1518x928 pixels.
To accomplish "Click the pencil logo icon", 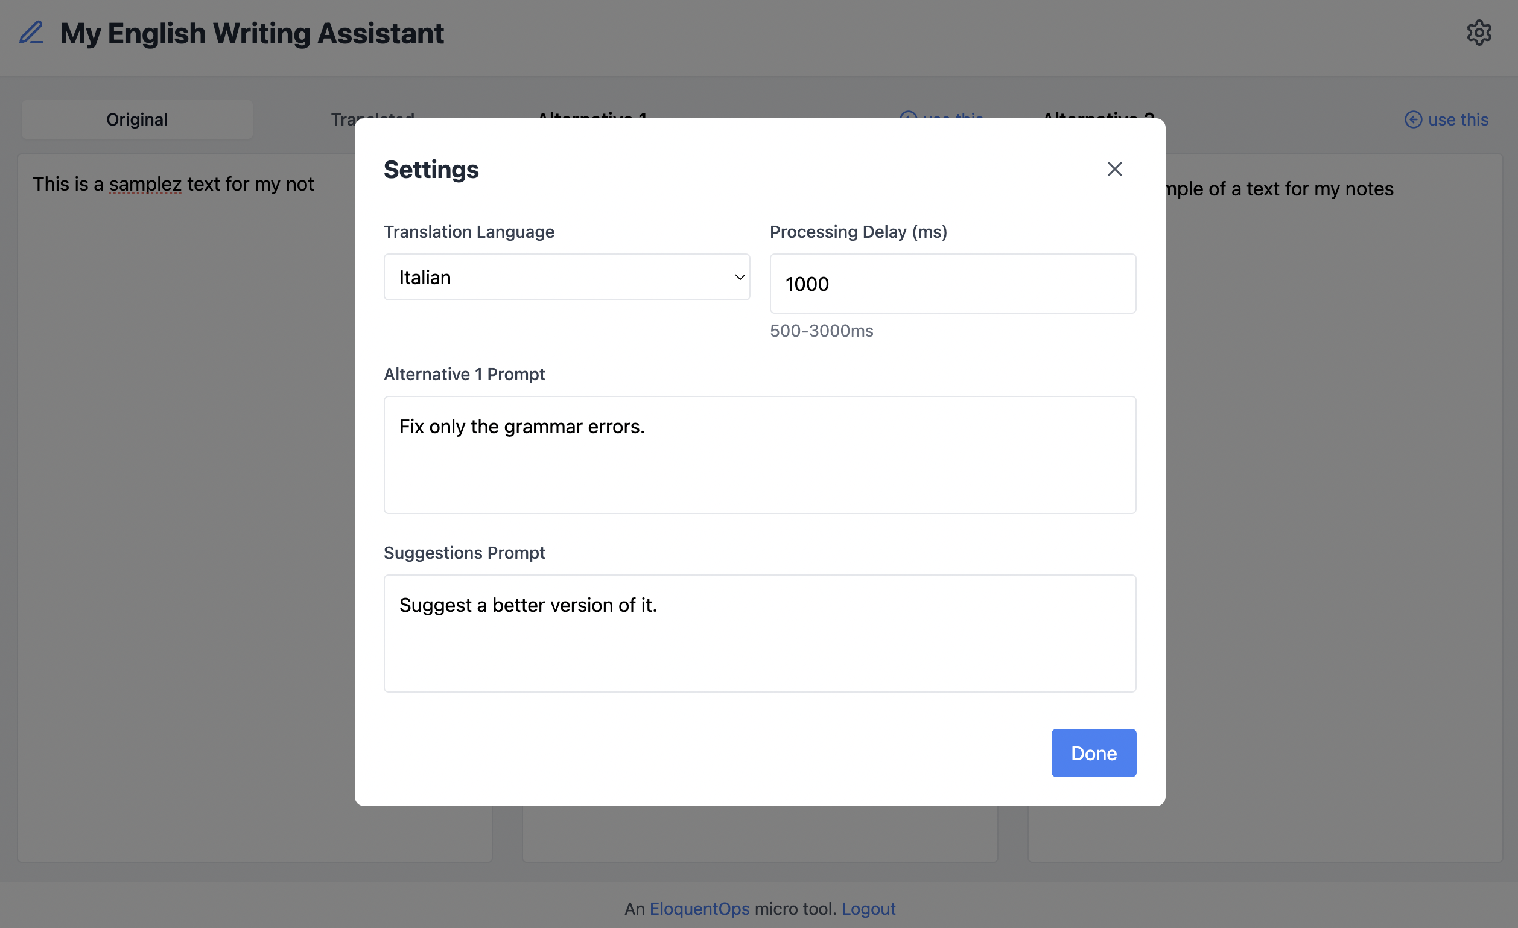I will pyautogui.click(x=31, y=33).
